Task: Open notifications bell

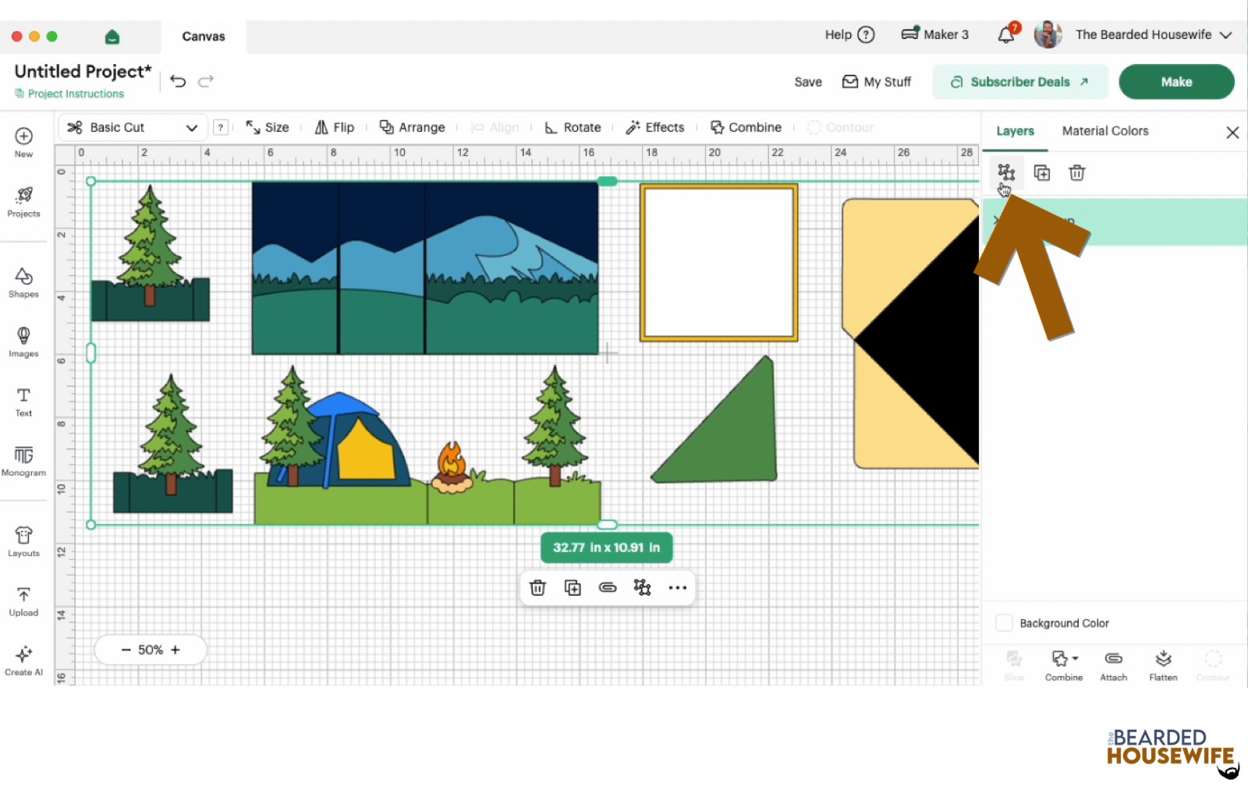Action: pyautogui.click(x=1007, y=34)
